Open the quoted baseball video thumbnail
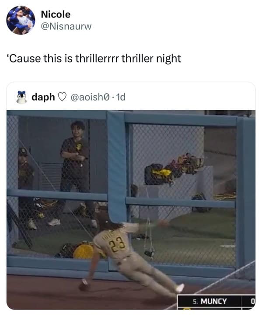Screen dimensions: 262x317 (x=131, y=209)
